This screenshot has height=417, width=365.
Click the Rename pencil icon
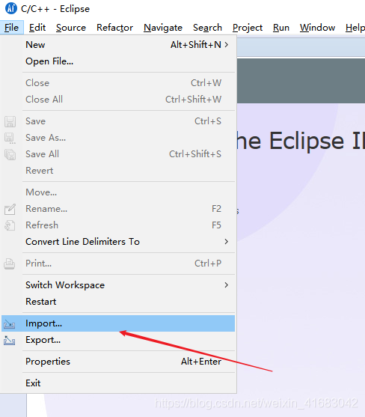10,210
